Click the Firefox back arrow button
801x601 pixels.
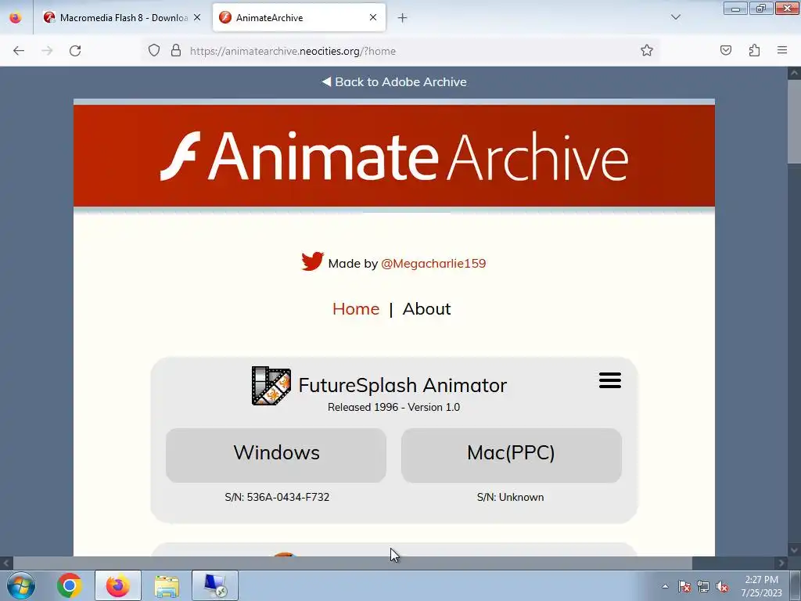[x=19, y=51]
